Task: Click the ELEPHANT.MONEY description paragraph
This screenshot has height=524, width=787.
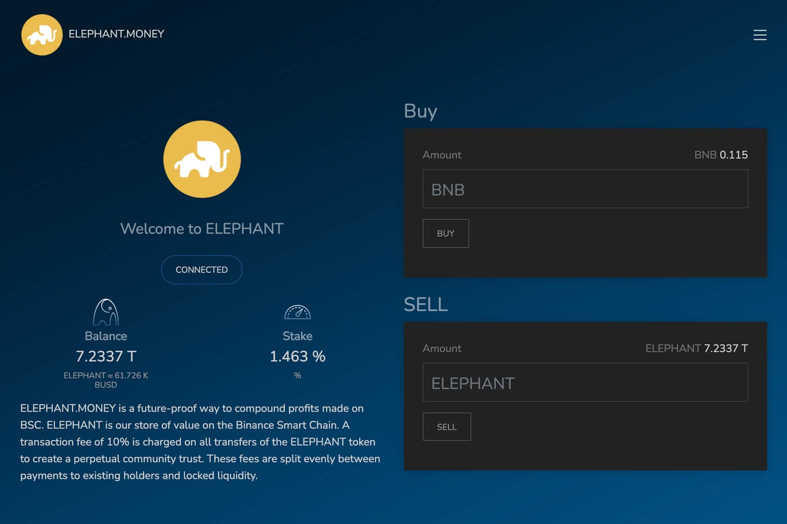Action: 201,442
